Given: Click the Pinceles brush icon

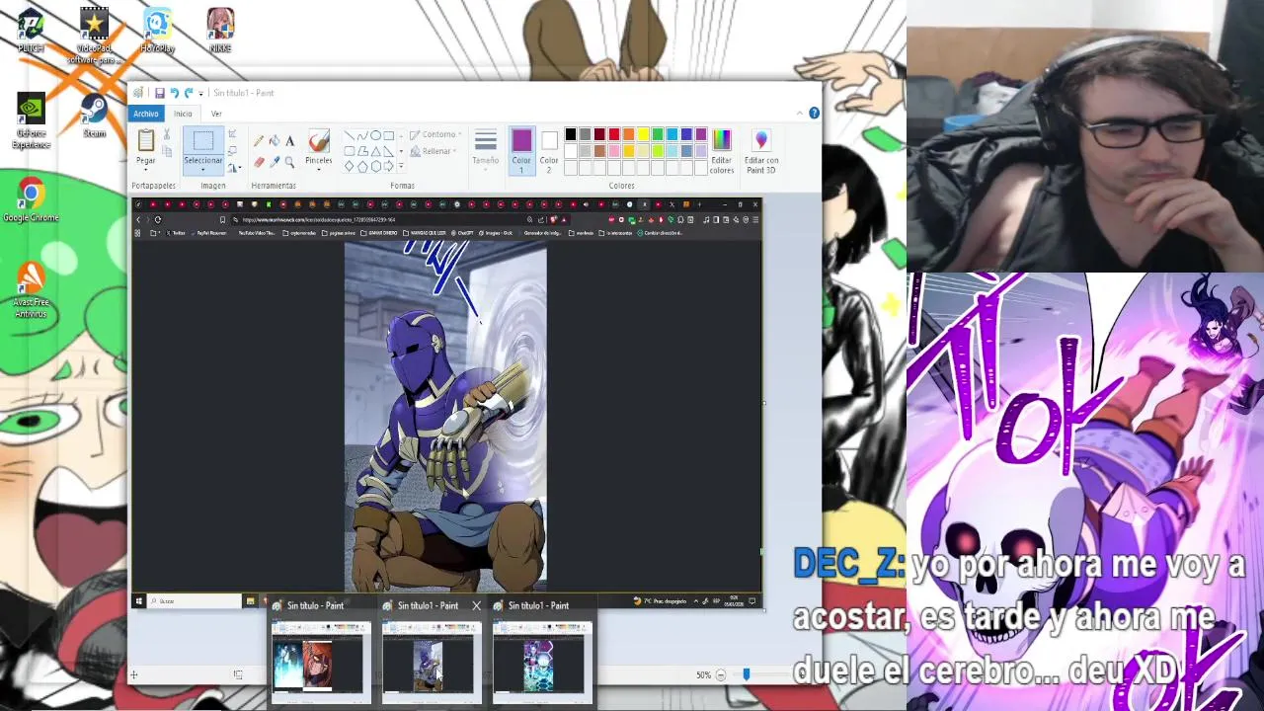Looking at the screenshot, I should 318,141.
